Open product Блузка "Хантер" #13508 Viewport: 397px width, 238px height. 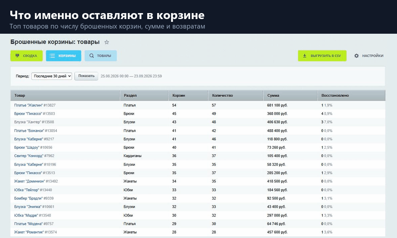point(34,122)
